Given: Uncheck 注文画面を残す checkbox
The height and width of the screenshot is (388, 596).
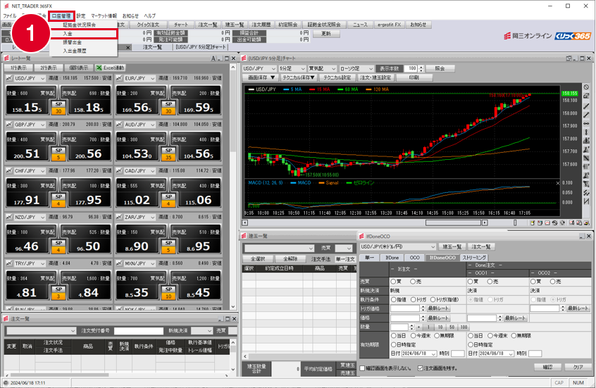Looking at the screenshot, I should (420, 368).
